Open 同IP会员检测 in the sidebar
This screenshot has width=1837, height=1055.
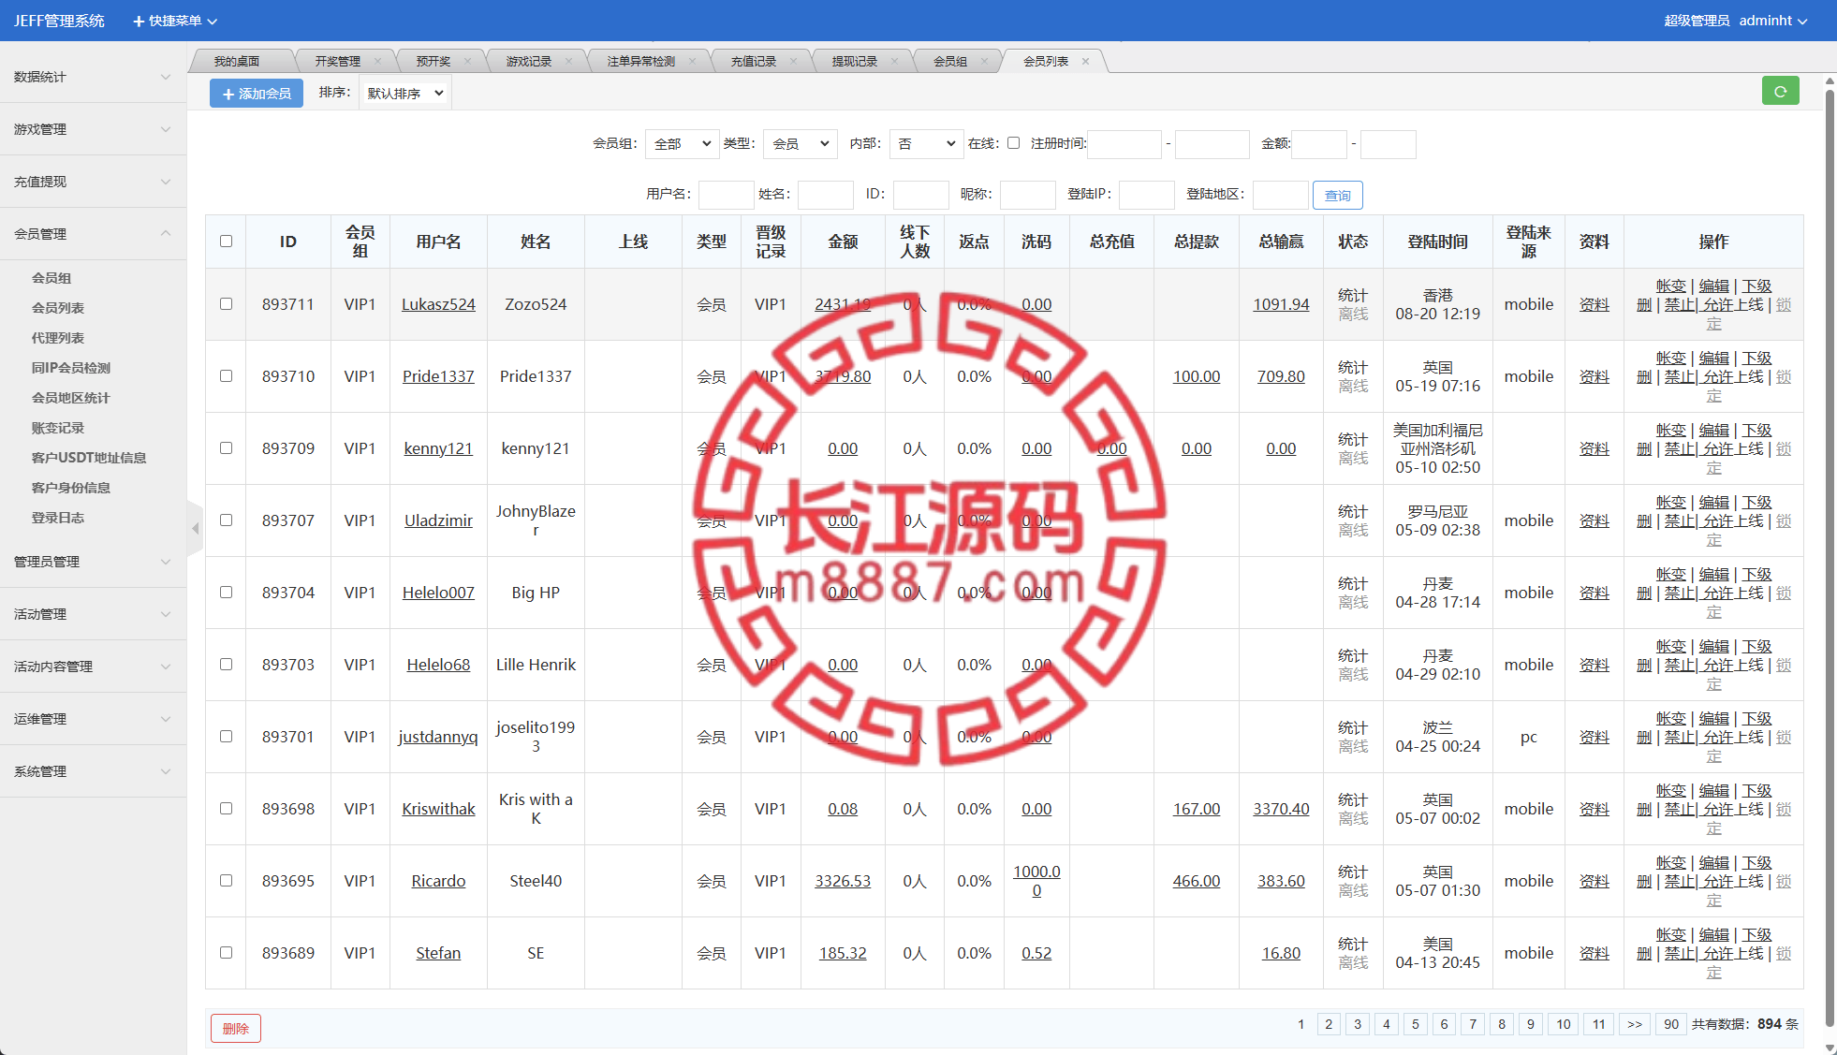click(71, 368)
